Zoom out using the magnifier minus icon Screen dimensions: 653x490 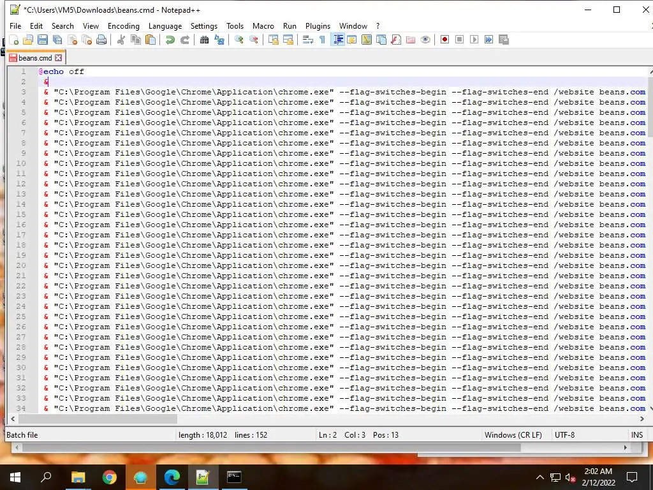tap(253, 40)
